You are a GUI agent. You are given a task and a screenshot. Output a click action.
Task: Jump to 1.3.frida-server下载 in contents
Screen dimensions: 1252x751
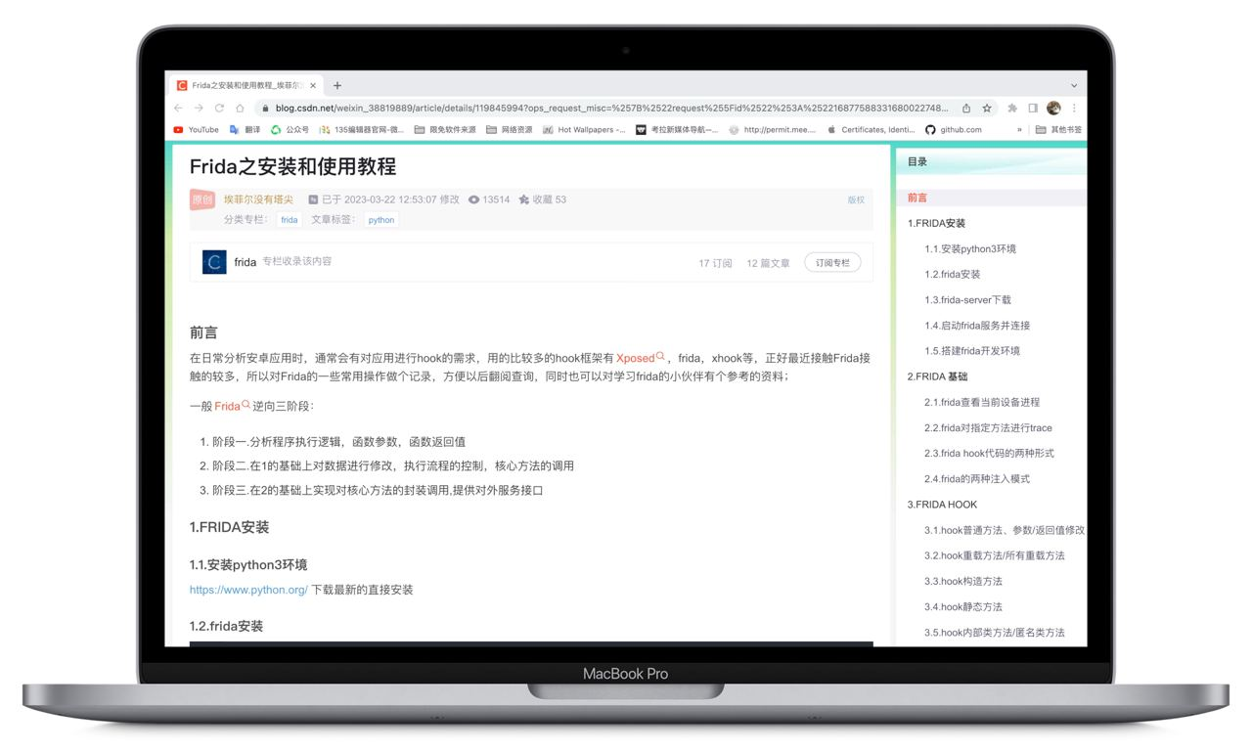(967, 300)
